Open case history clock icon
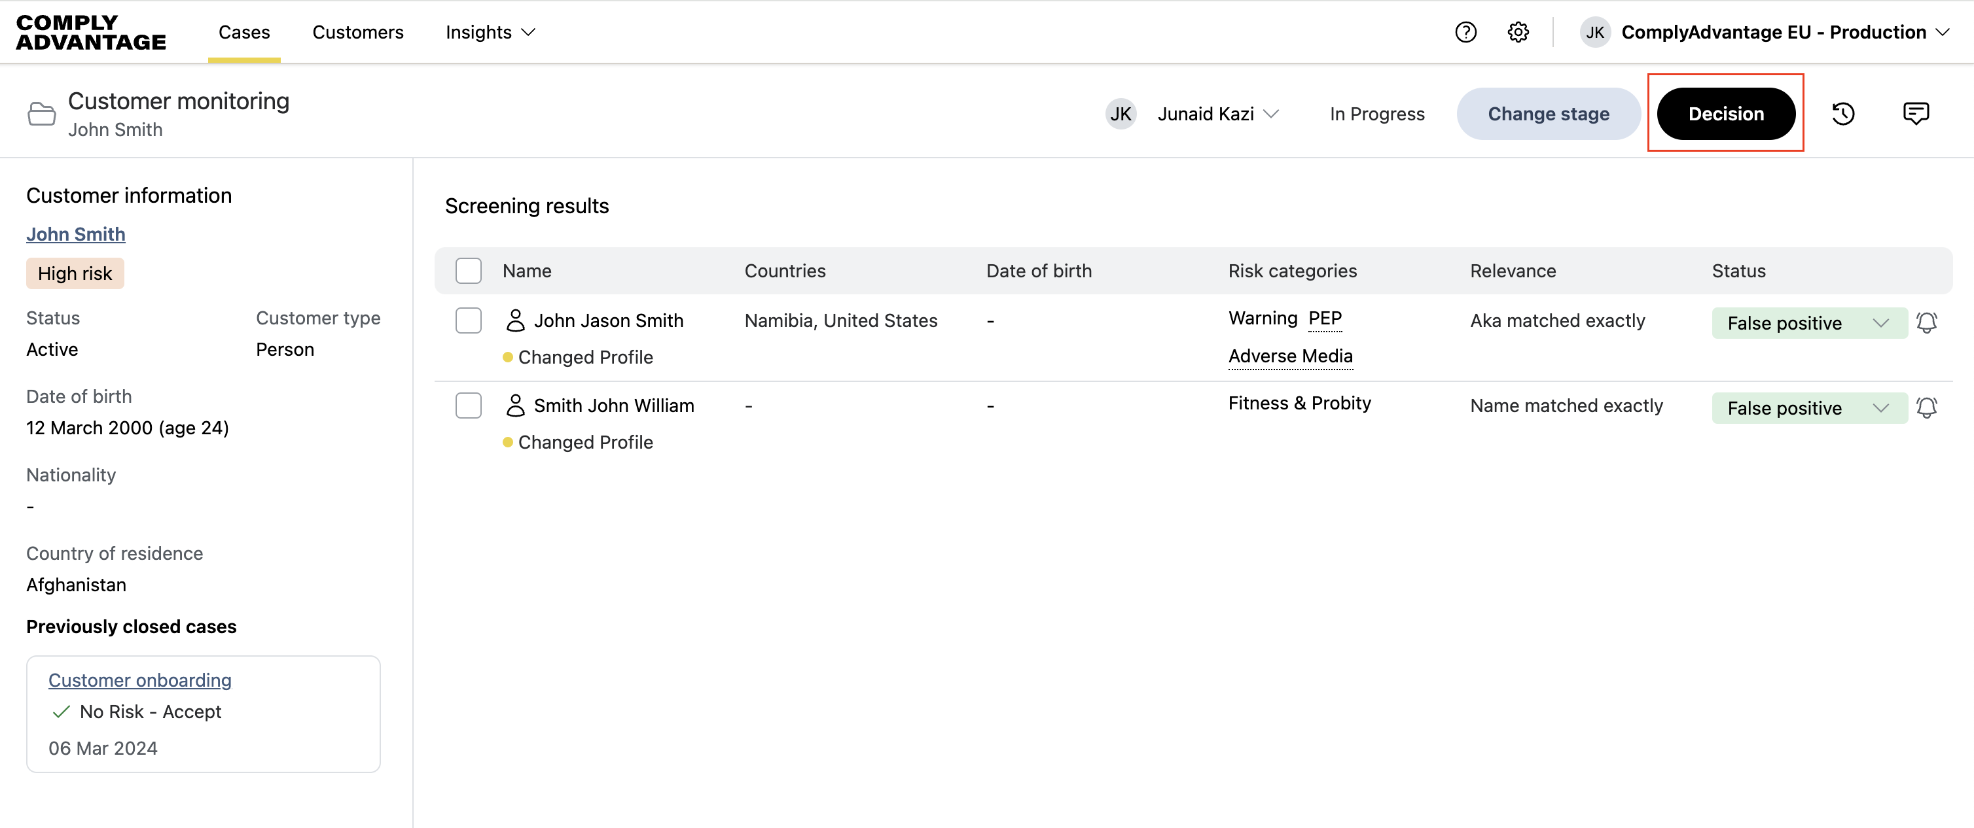The image size is (1974, 828). [1843, 113]
